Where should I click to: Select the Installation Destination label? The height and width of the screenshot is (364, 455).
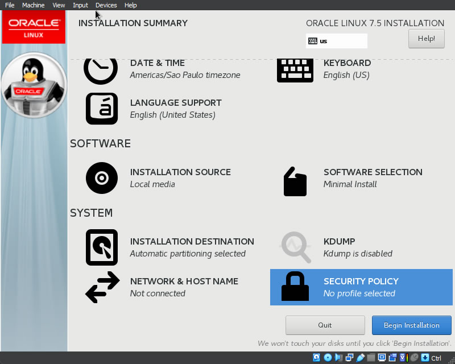[192, 242]
